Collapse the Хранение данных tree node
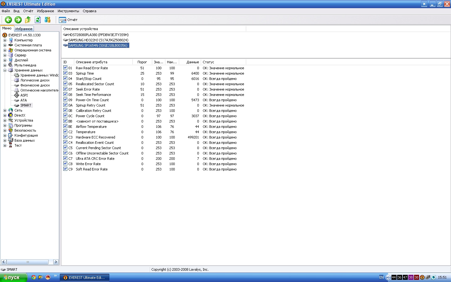The height and width of the screenshot is (282, 451). 5,70
